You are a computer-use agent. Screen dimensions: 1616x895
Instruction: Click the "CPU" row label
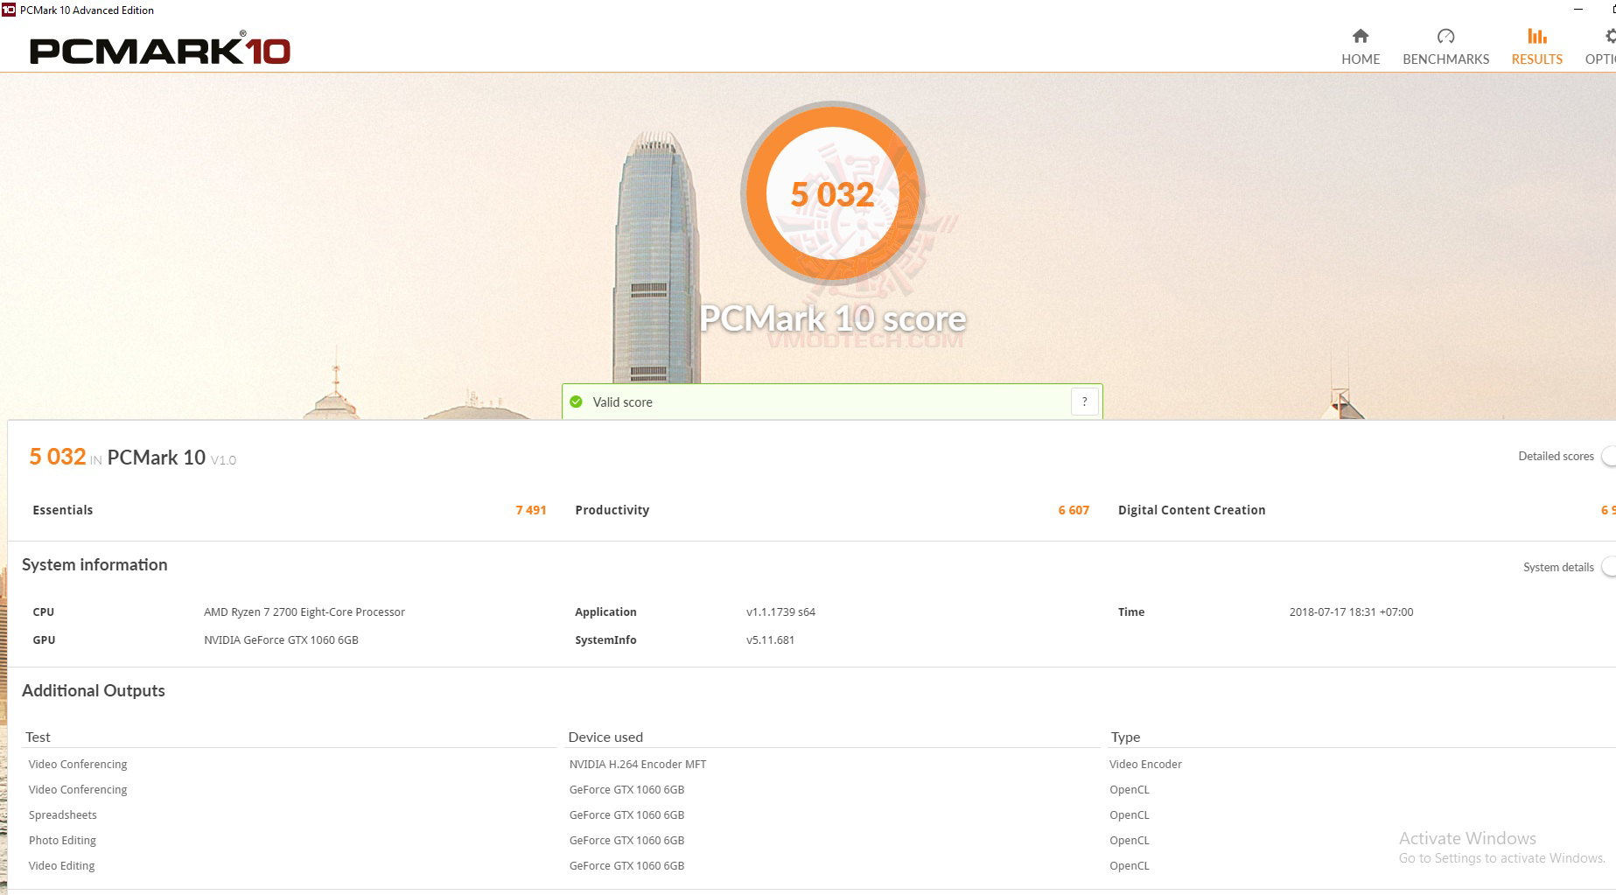(x=43, y=612)
